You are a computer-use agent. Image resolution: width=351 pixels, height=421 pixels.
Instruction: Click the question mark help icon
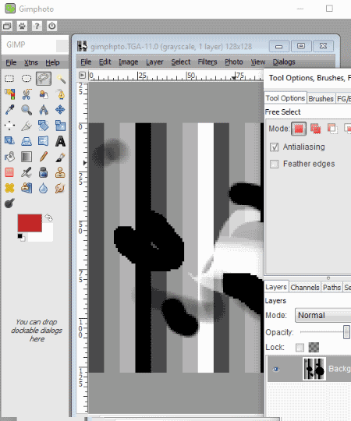37,26
